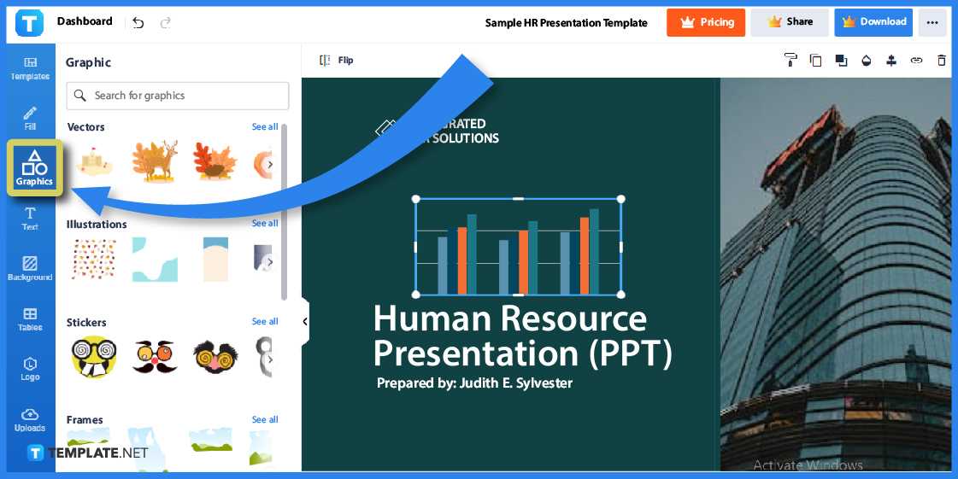Open the Templates sidebar tab

tap(30, 67)
